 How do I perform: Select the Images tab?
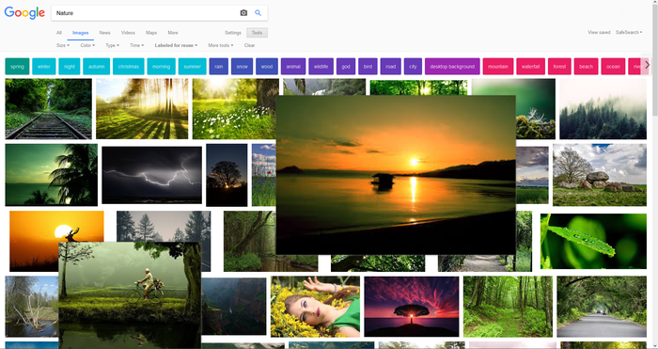pos(81,33)
